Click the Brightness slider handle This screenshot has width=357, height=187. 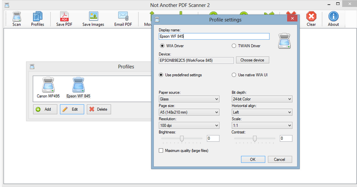[x=182, y=139]
